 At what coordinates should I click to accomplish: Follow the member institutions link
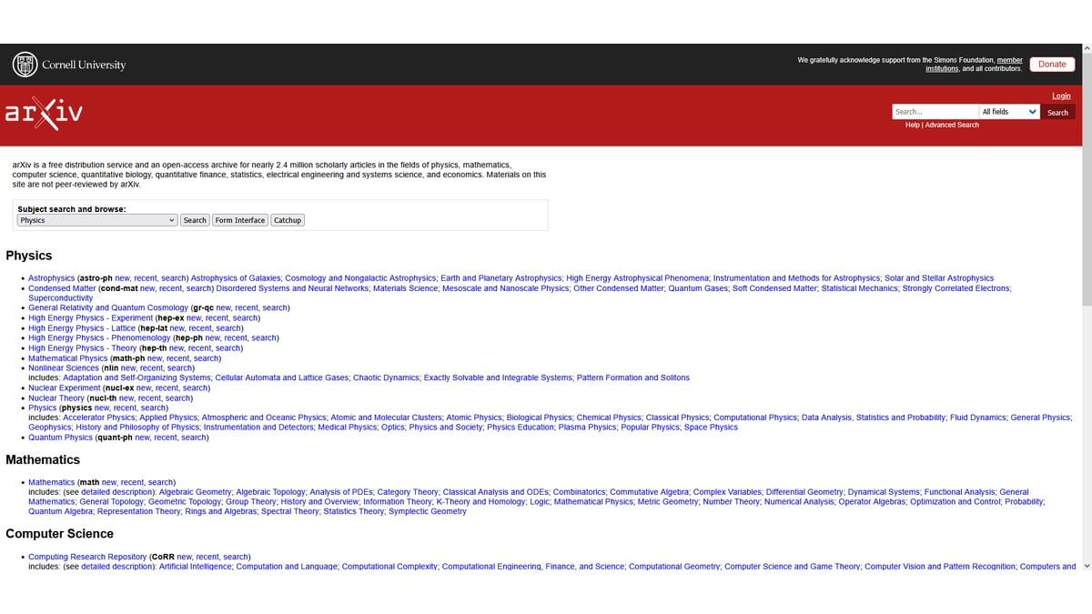[975, 64]
